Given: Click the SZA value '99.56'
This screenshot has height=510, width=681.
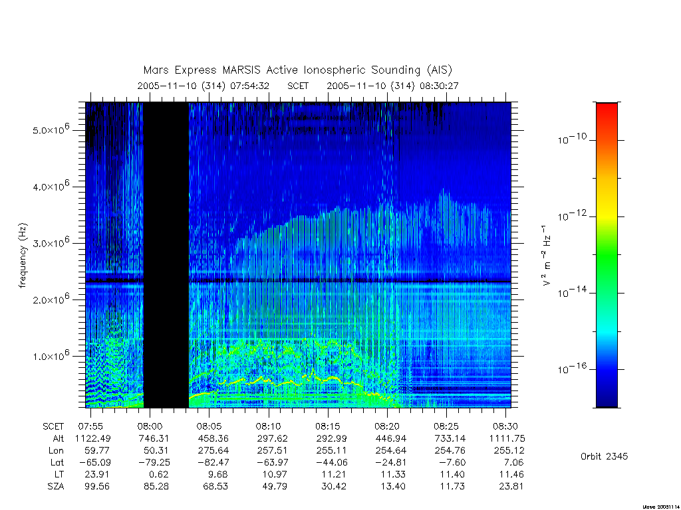Looking at the screenshot, I should coord(97,486).
